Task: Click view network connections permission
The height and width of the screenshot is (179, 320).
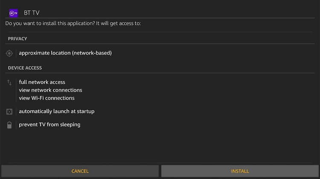Action: point(51,90)
